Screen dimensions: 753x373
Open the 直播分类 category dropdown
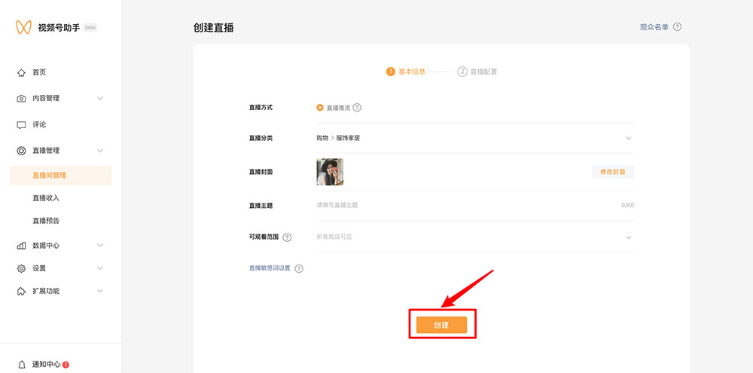628,138
